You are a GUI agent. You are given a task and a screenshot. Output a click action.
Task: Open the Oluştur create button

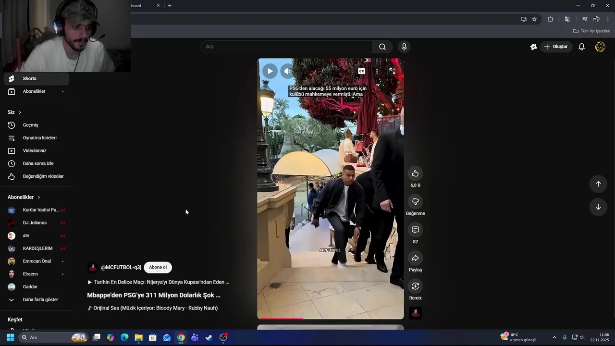(556, 47)
